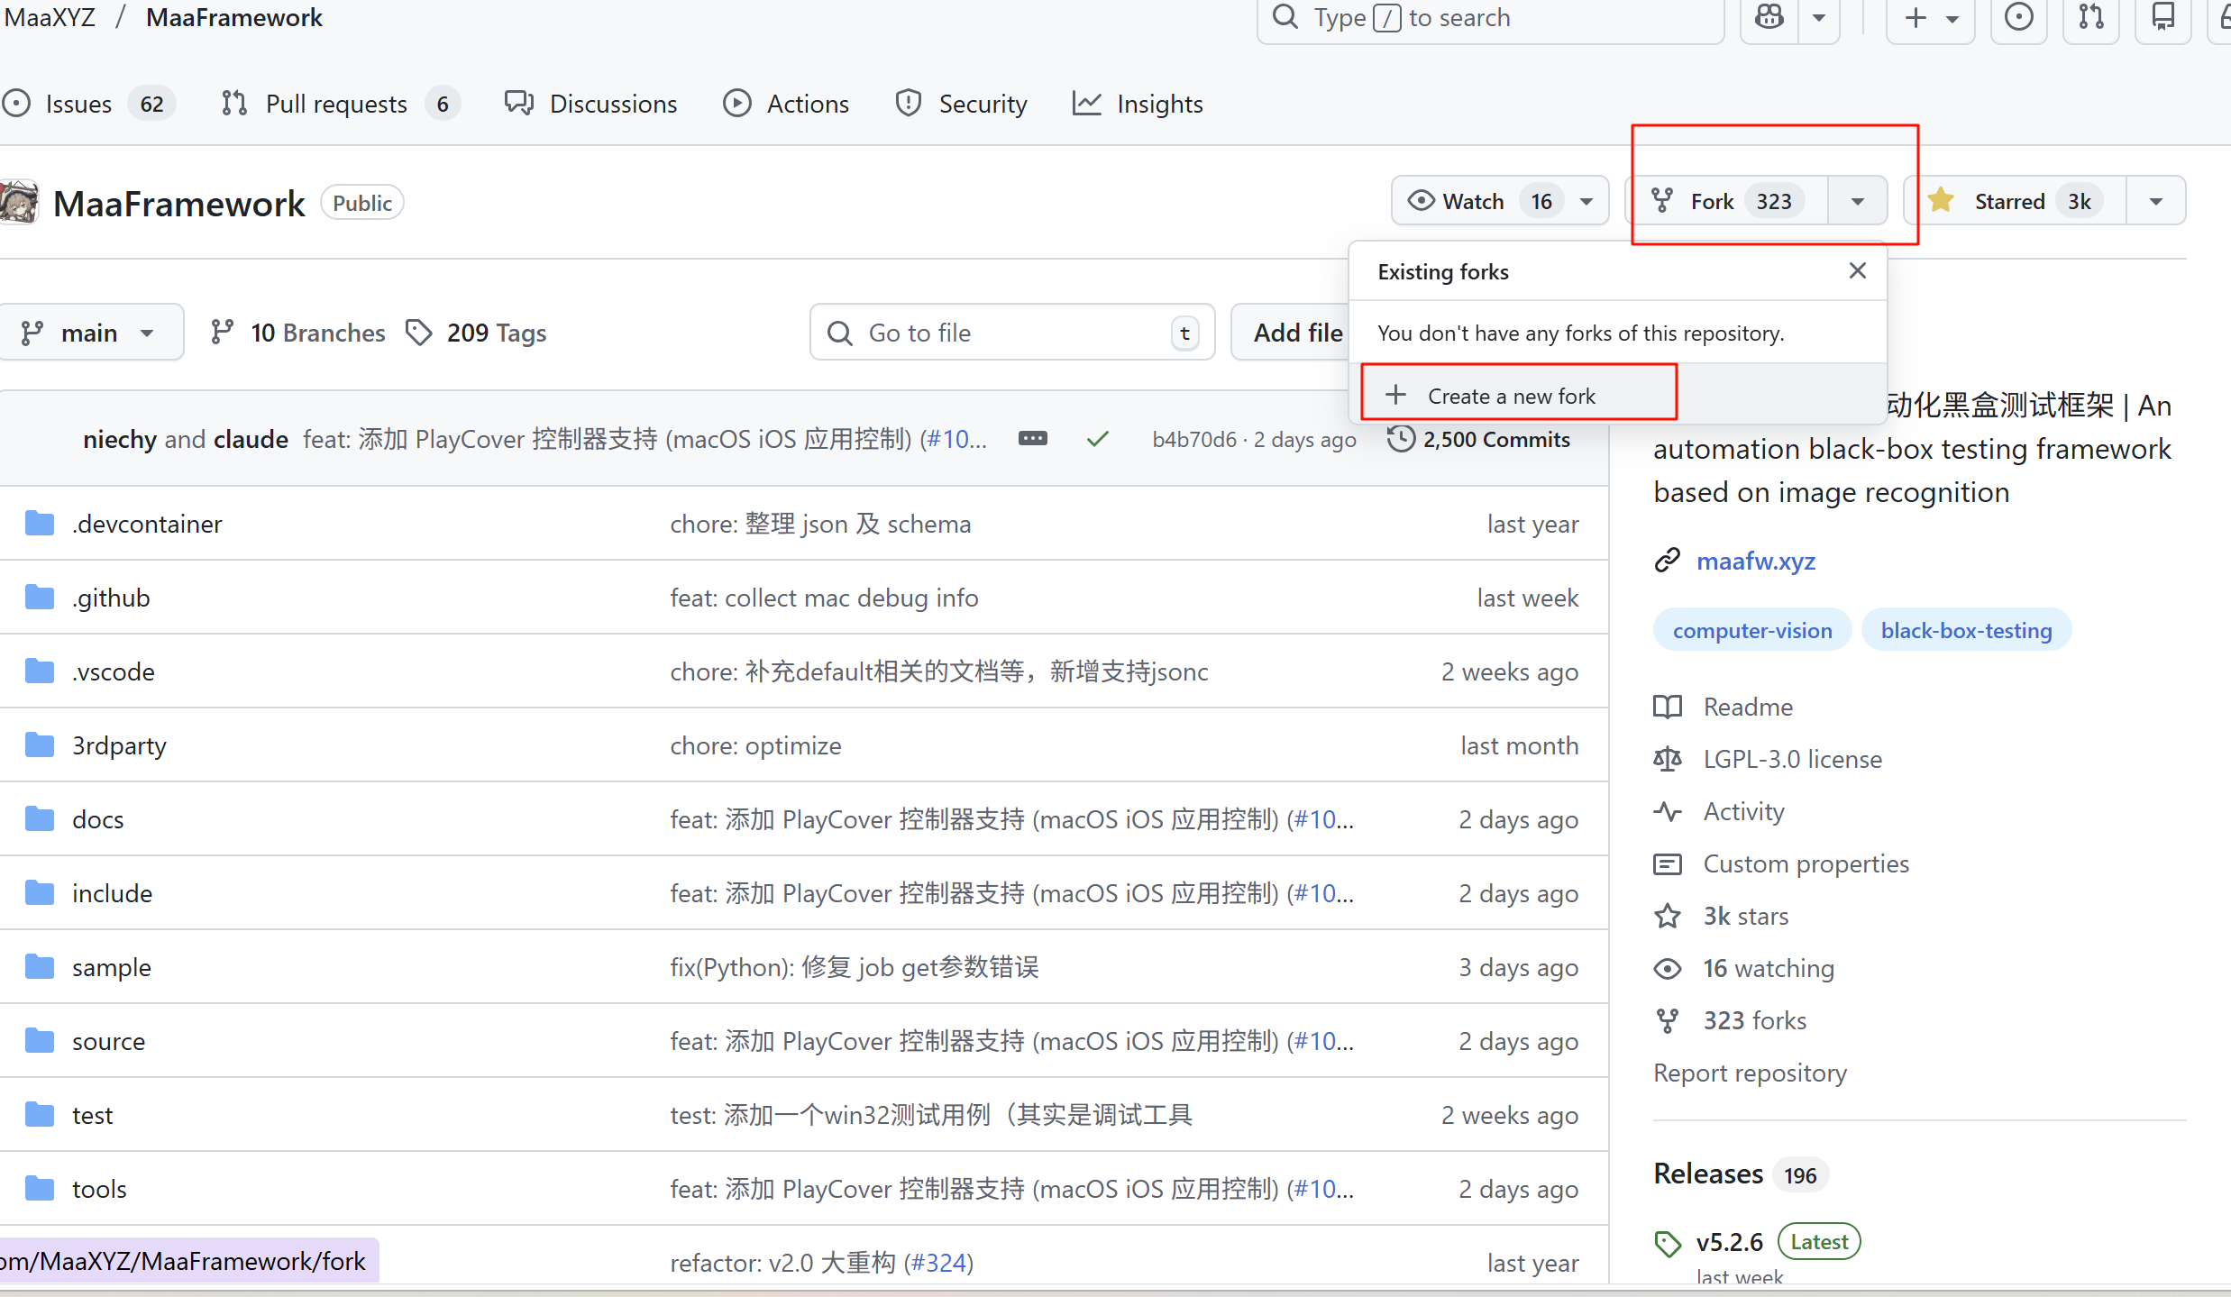
Task: Click the MaaFramework repository title
Action: tap(179, 204)
